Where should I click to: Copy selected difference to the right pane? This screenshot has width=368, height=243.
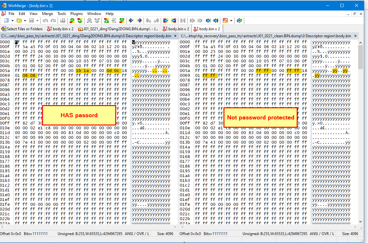coord(131,21)
